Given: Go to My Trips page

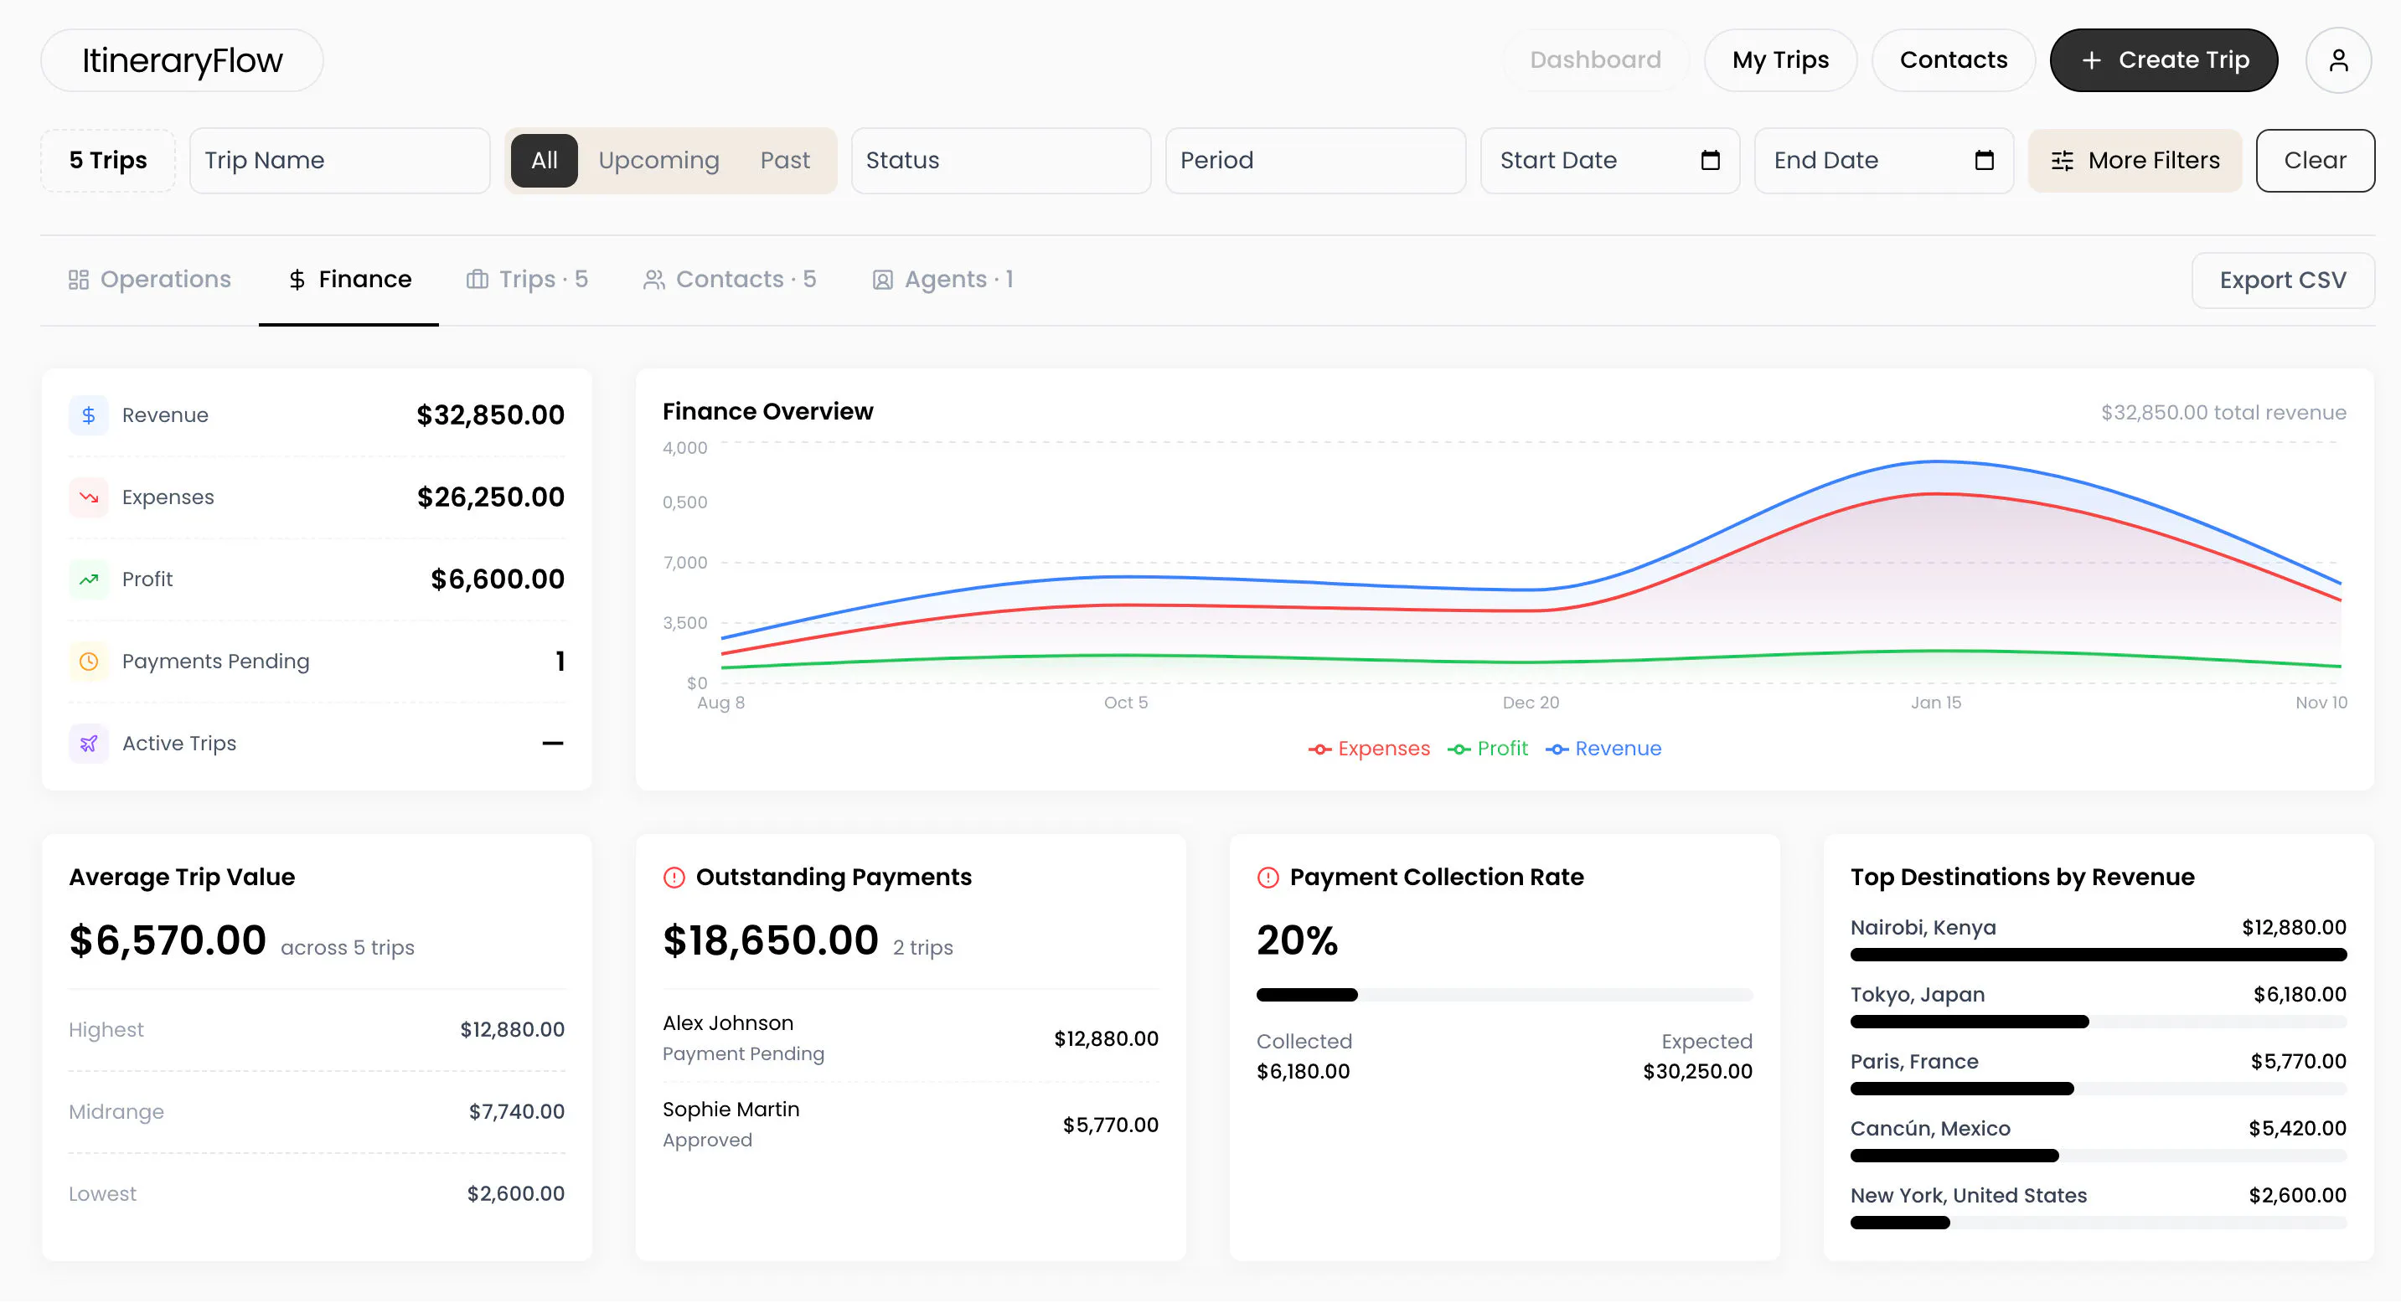Looking at the screenshot, I should pos(1780,60).
